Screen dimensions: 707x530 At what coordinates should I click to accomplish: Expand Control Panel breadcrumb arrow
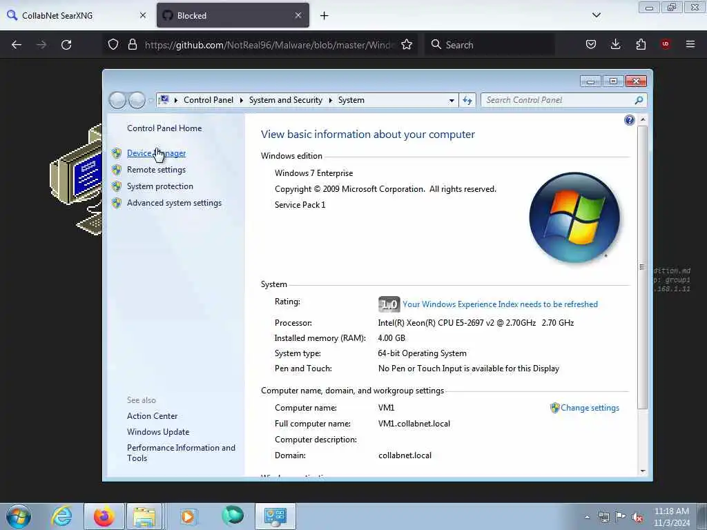coord(241,100)
